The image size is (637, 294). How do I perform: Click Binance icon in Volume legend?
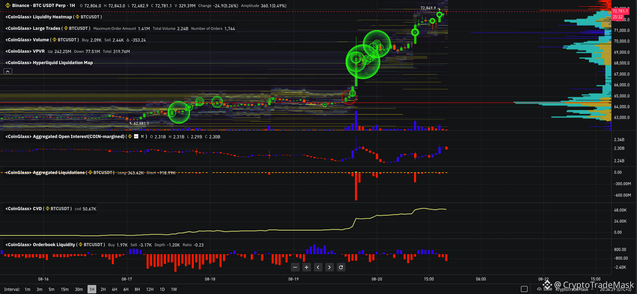[54, 40]
